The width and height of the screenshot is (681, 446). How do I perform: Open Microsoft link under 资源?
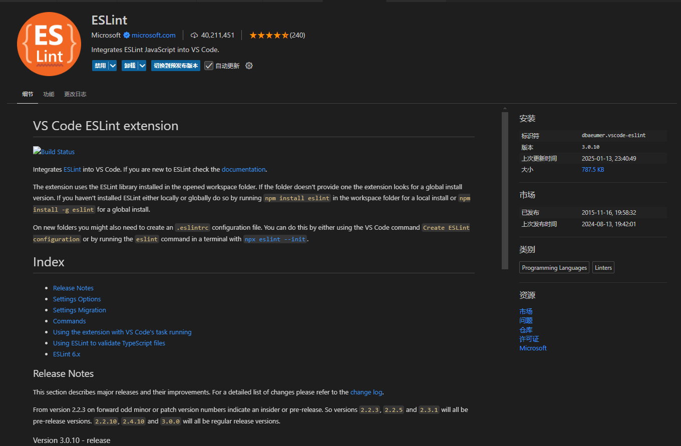533,348
